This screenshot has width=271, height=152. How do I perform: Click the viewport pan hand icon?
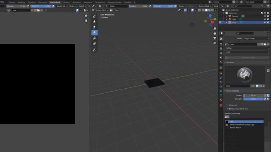(215, 33)
